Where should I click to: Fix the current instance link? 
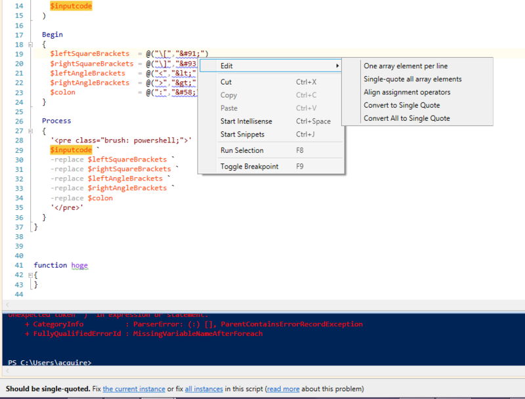(134, 389)
